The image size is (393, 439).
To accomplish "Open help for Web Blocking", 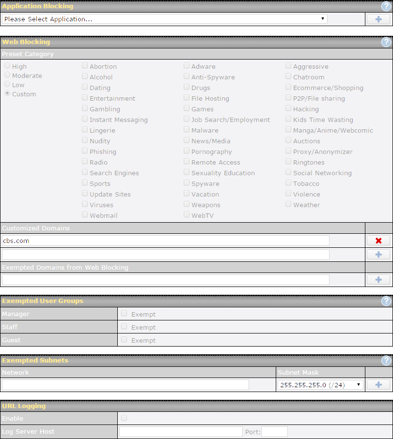I will coord(386,42).
